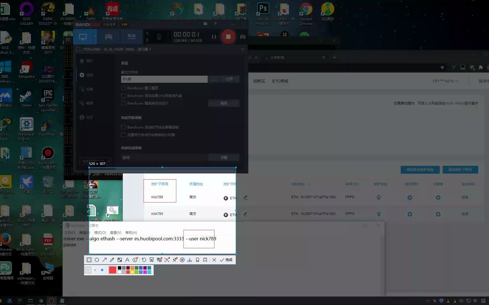This screenshot has height=305, width=489.
Task: Select the arrow annotation tool
Action: [104, 260]
